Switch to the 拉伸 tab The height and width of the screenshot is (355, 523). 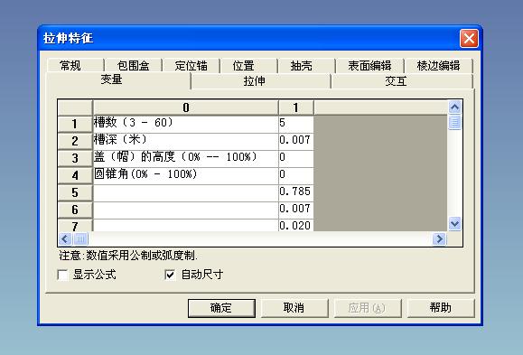(260, 81)
